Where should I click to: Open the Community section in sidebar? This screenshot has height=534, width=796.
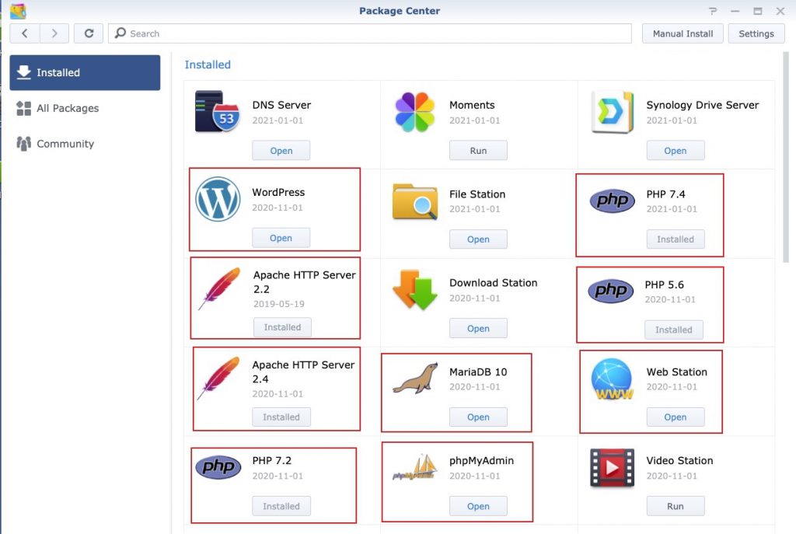[x=85, y=144]
